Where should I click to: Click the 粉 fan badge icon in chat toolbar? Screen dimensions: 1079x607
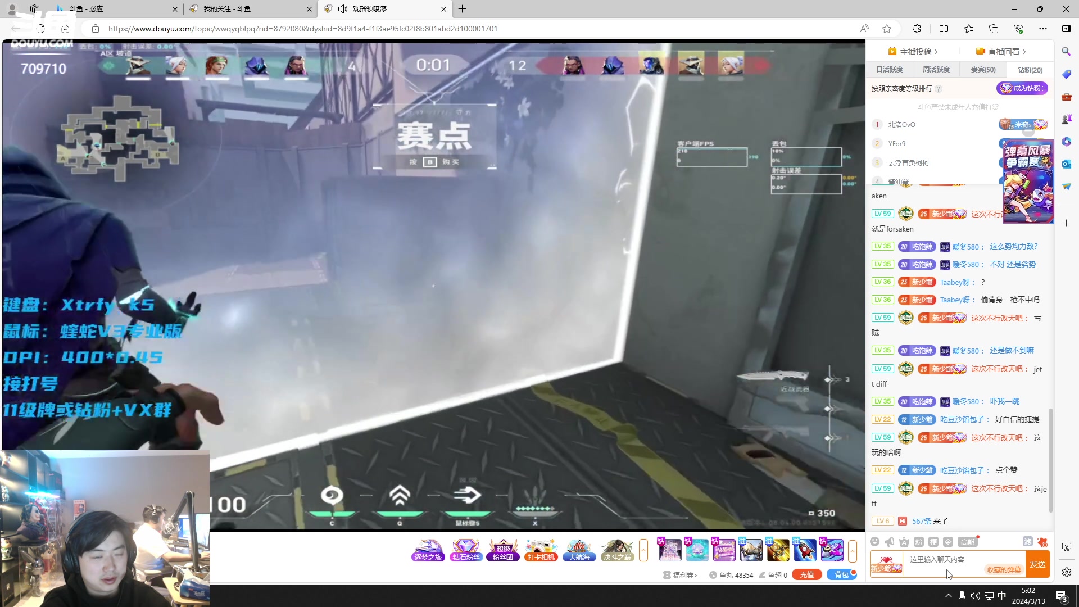coord(919,542)
